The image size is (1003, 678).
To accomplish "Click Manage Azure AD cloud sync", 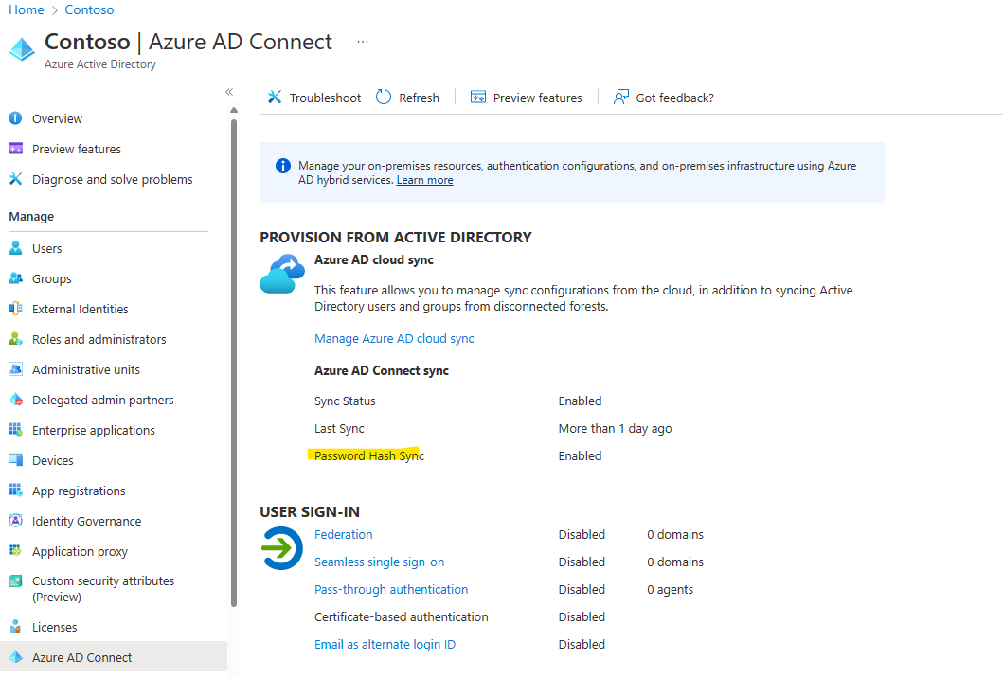I will point(394,338).
